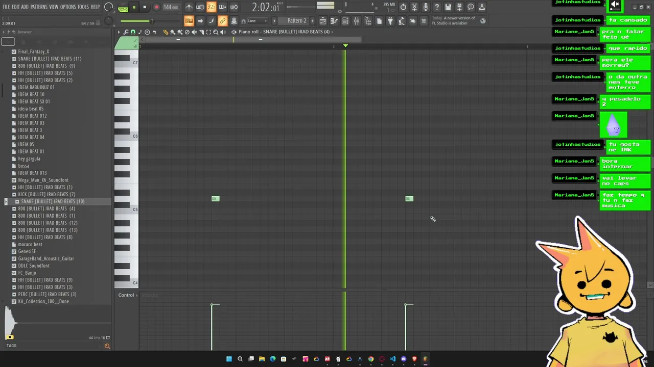Add new pattern with plus button

(312, 21)
